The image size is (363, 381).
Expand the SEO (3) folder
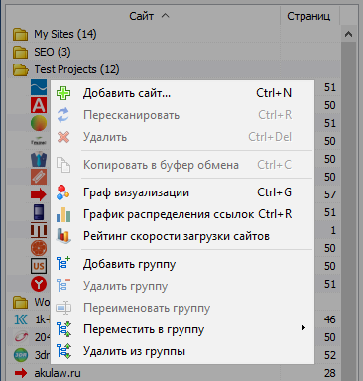20,52
